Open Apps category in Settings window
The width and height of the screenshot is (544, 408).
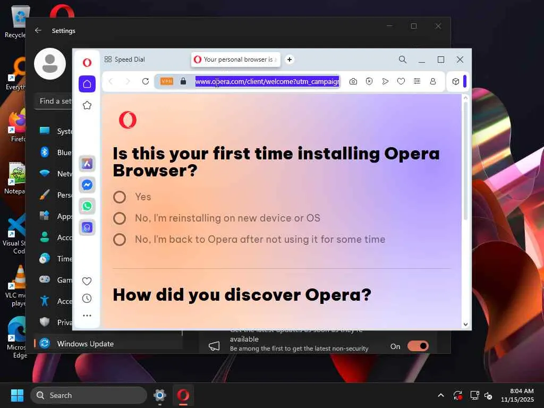coord(55,216)
